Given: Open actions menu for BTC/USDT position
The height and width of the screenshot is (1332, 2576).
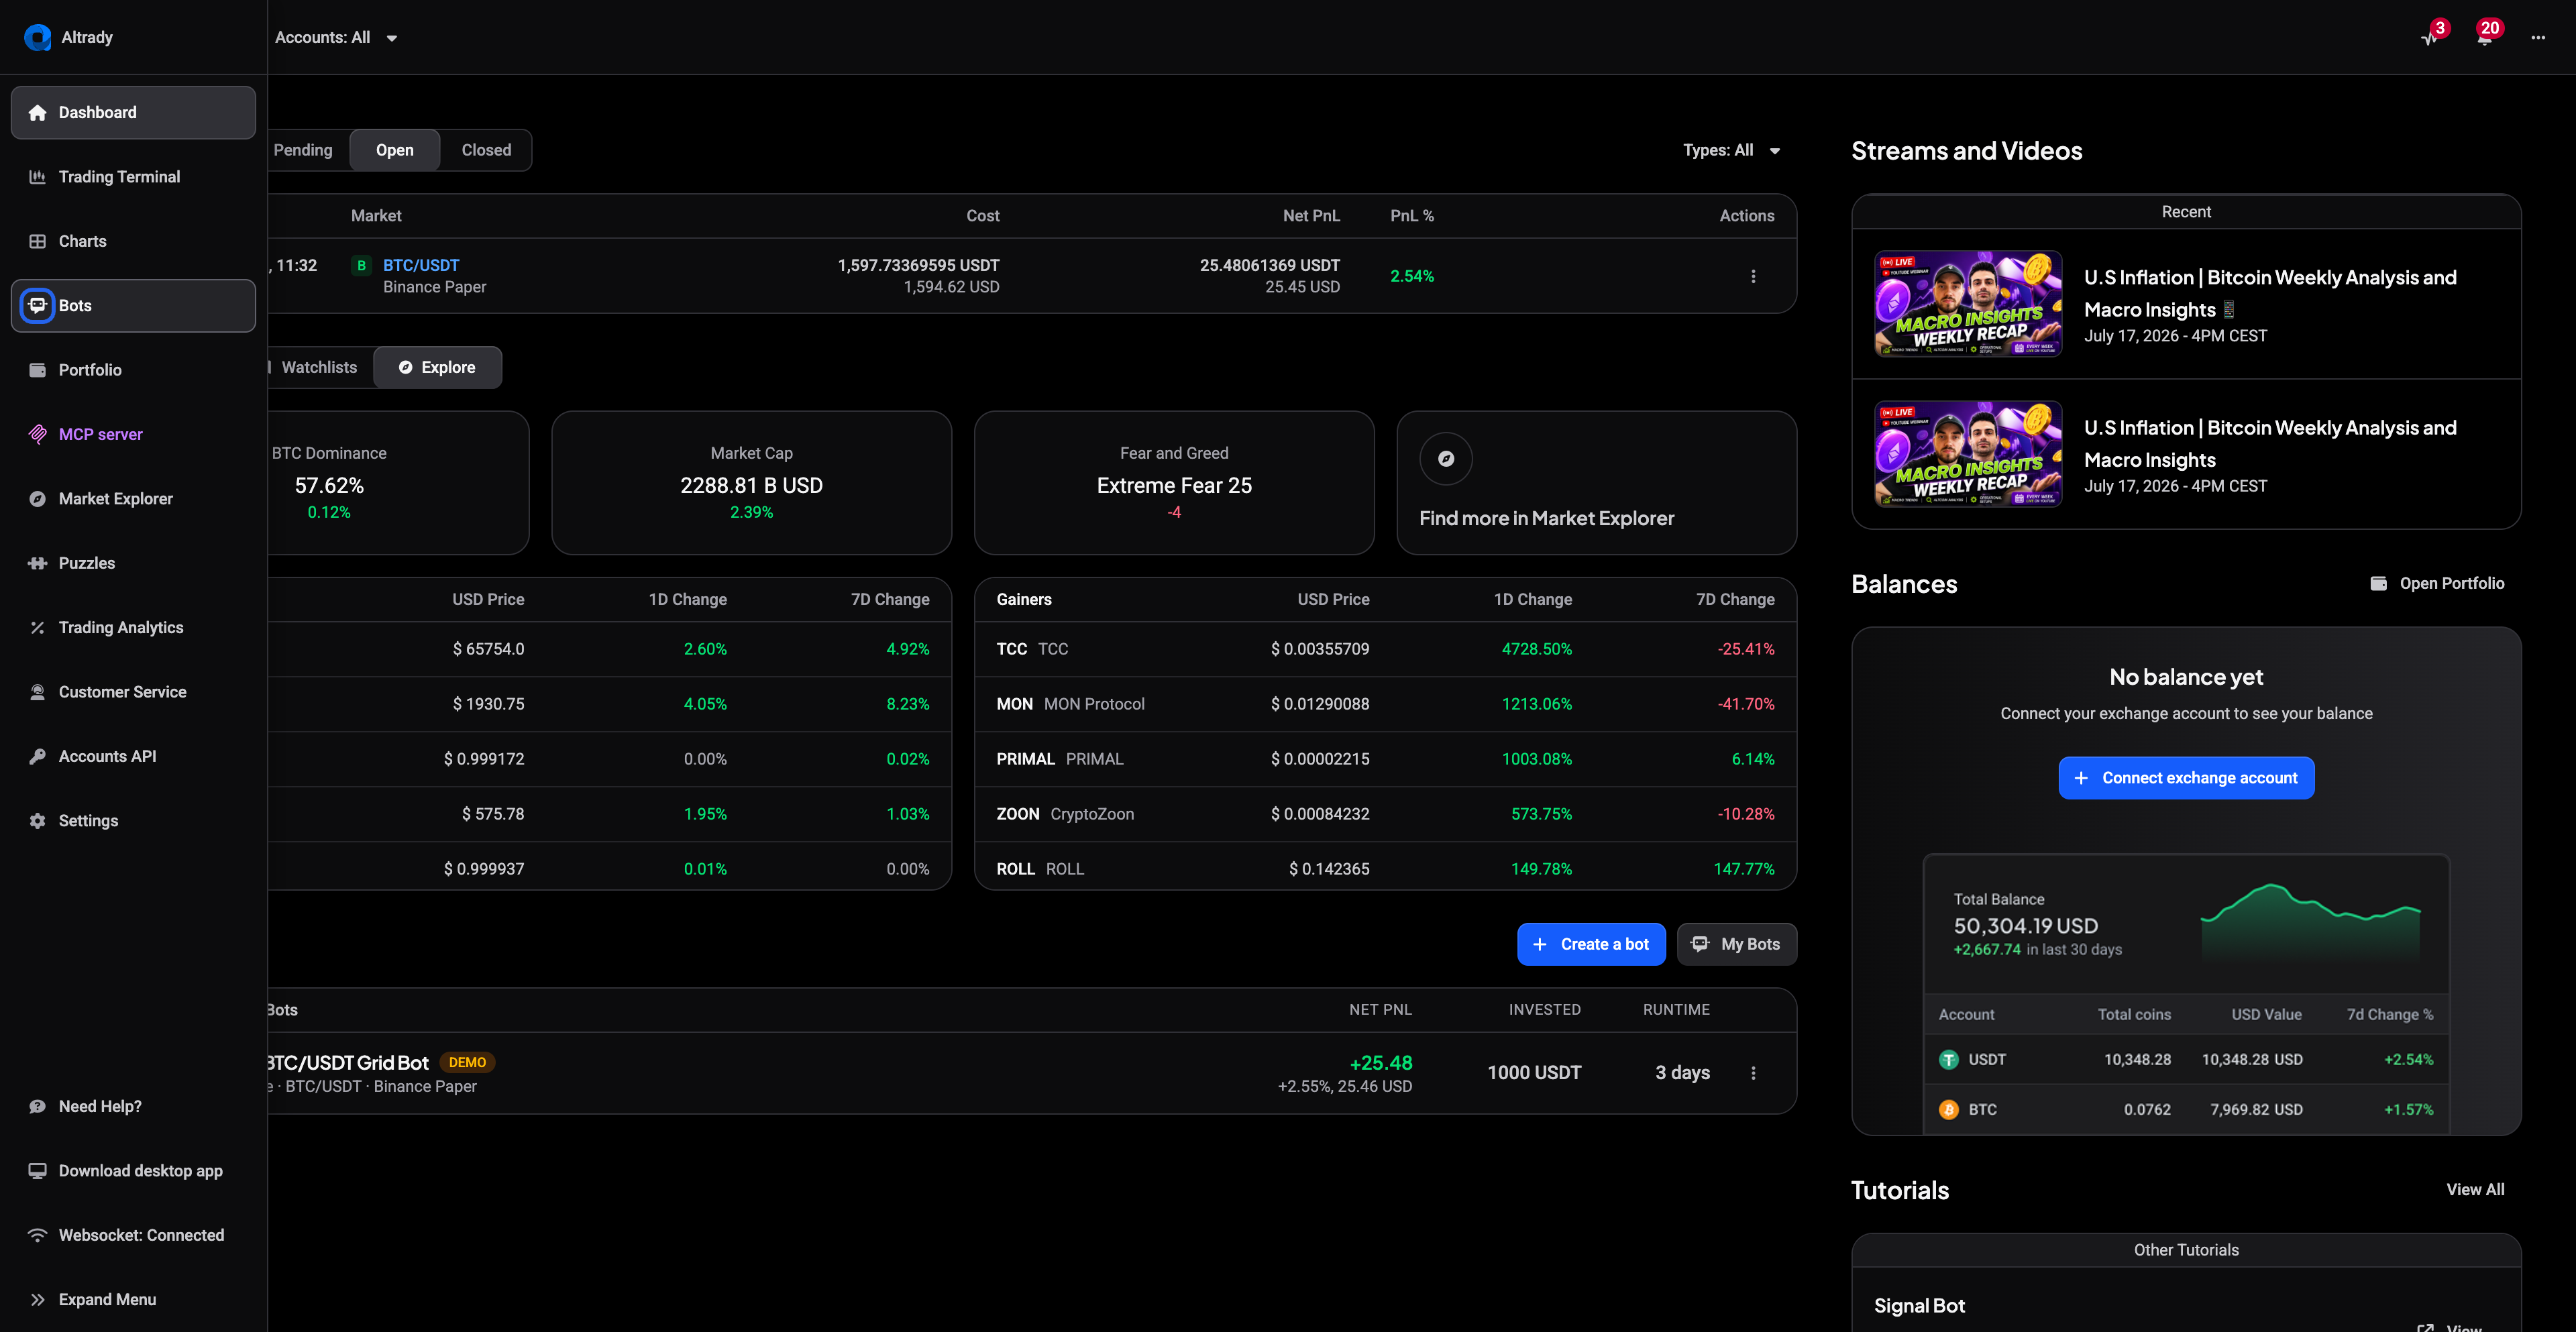Looking at the screenshot, I should pyautogui.click(x=1753, y=276).
